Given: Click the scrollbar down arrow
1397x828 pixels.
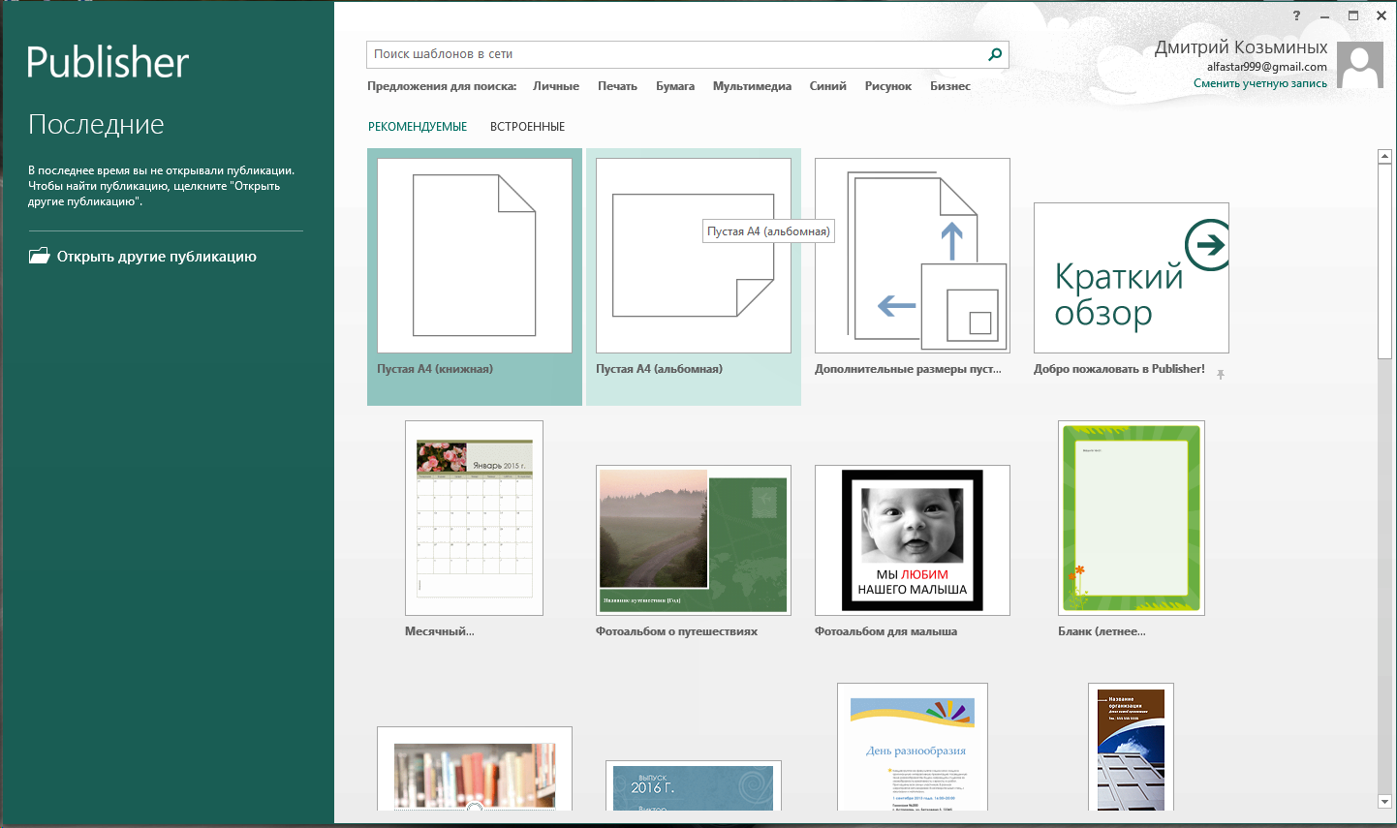Looking at the screenshot, I should coord(1384,802).
